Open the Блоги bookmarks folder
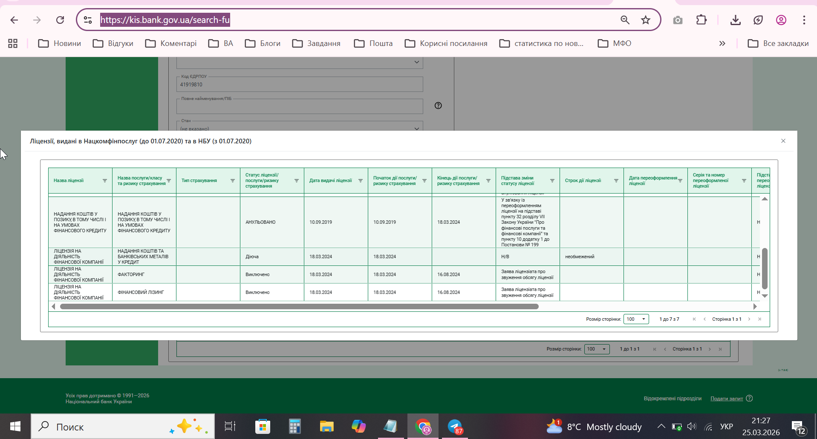 pyautogui.click(x=263, y=43)
